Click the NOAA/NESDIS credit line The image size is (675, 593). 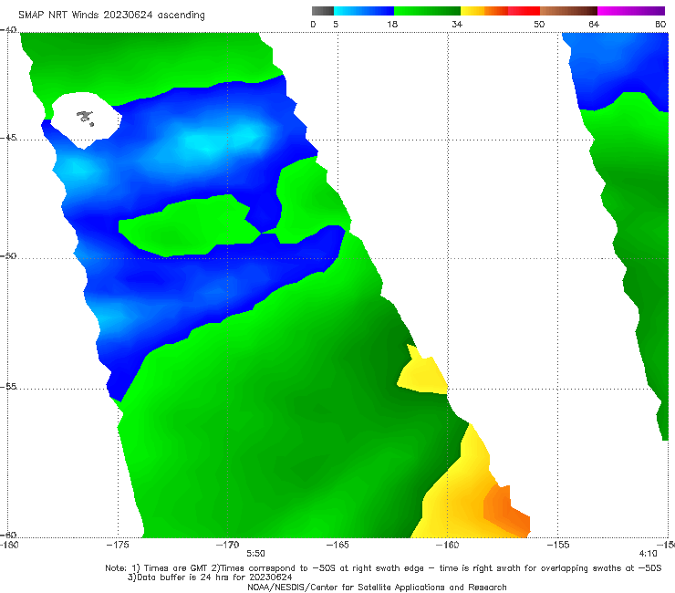pos(377,587)
